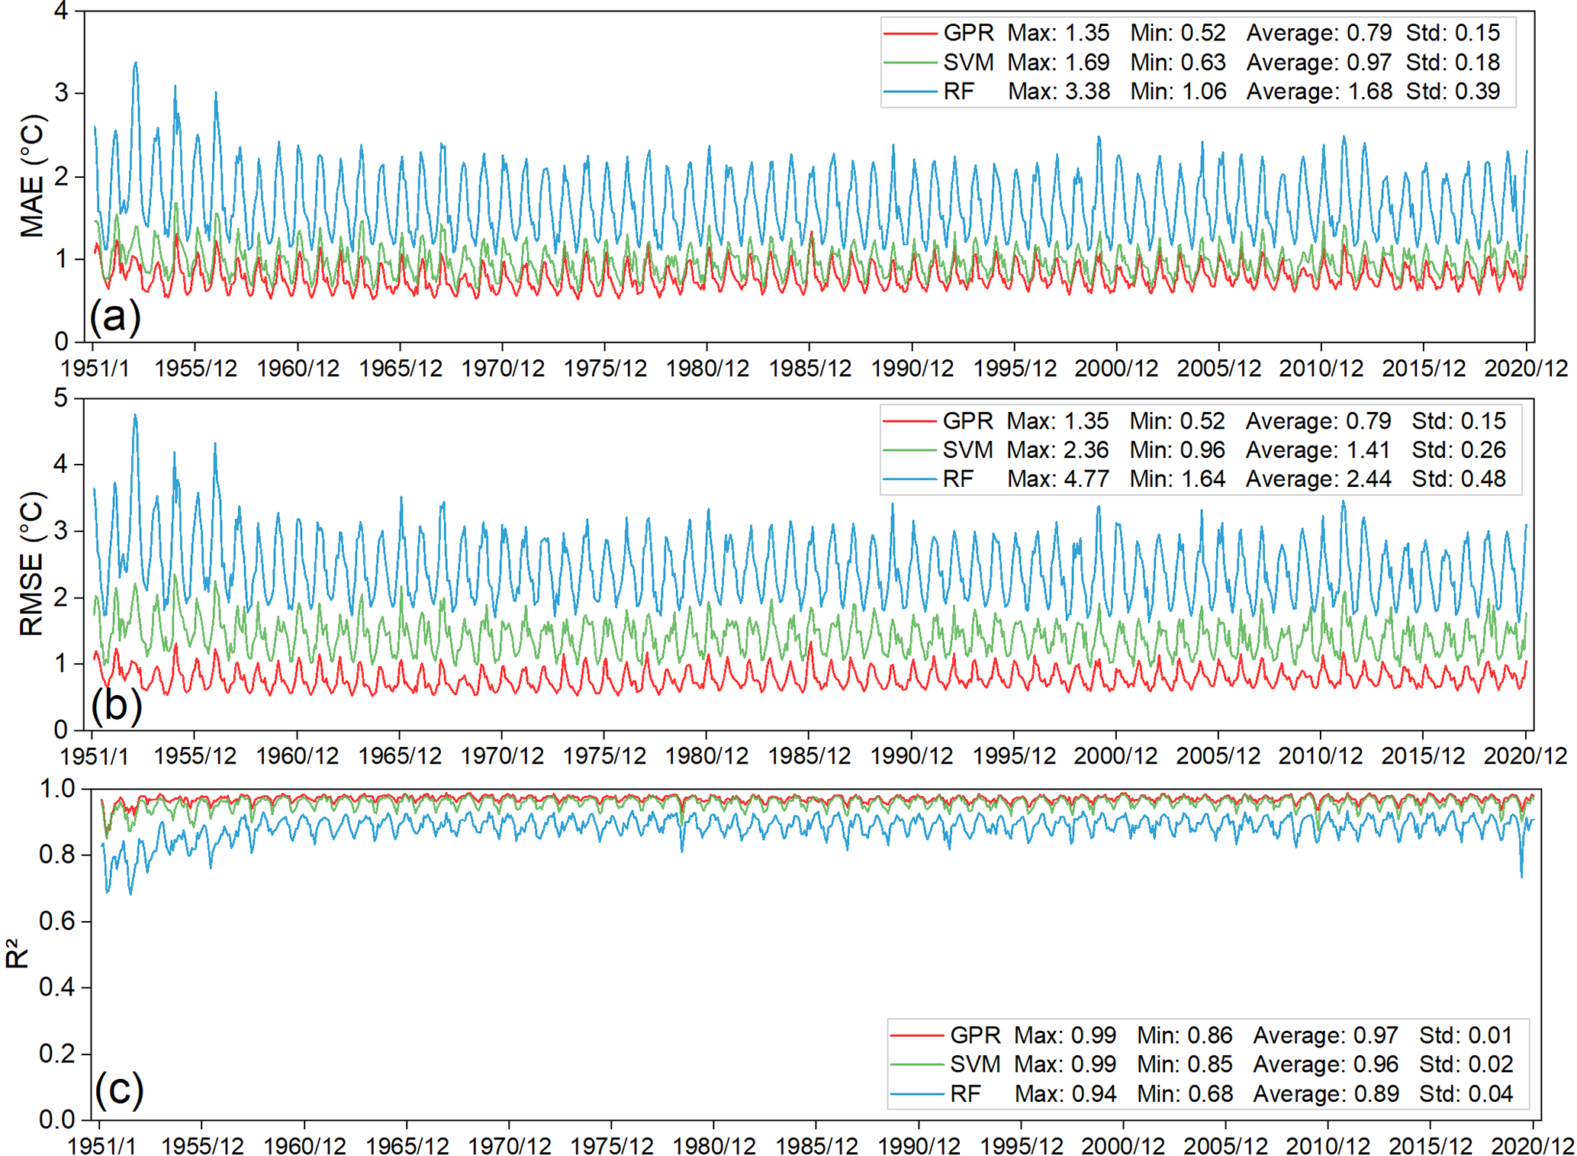Click the red GPR legend line in panel (b)

(909, 421)
